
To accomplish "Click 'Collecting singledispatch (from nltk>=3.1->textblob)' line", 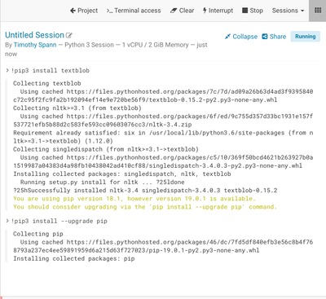I will (106, 149).
